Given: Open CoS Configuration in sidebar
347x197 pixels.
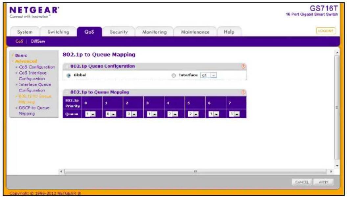Looking at the screenshot, I should [x=37, y=67].
